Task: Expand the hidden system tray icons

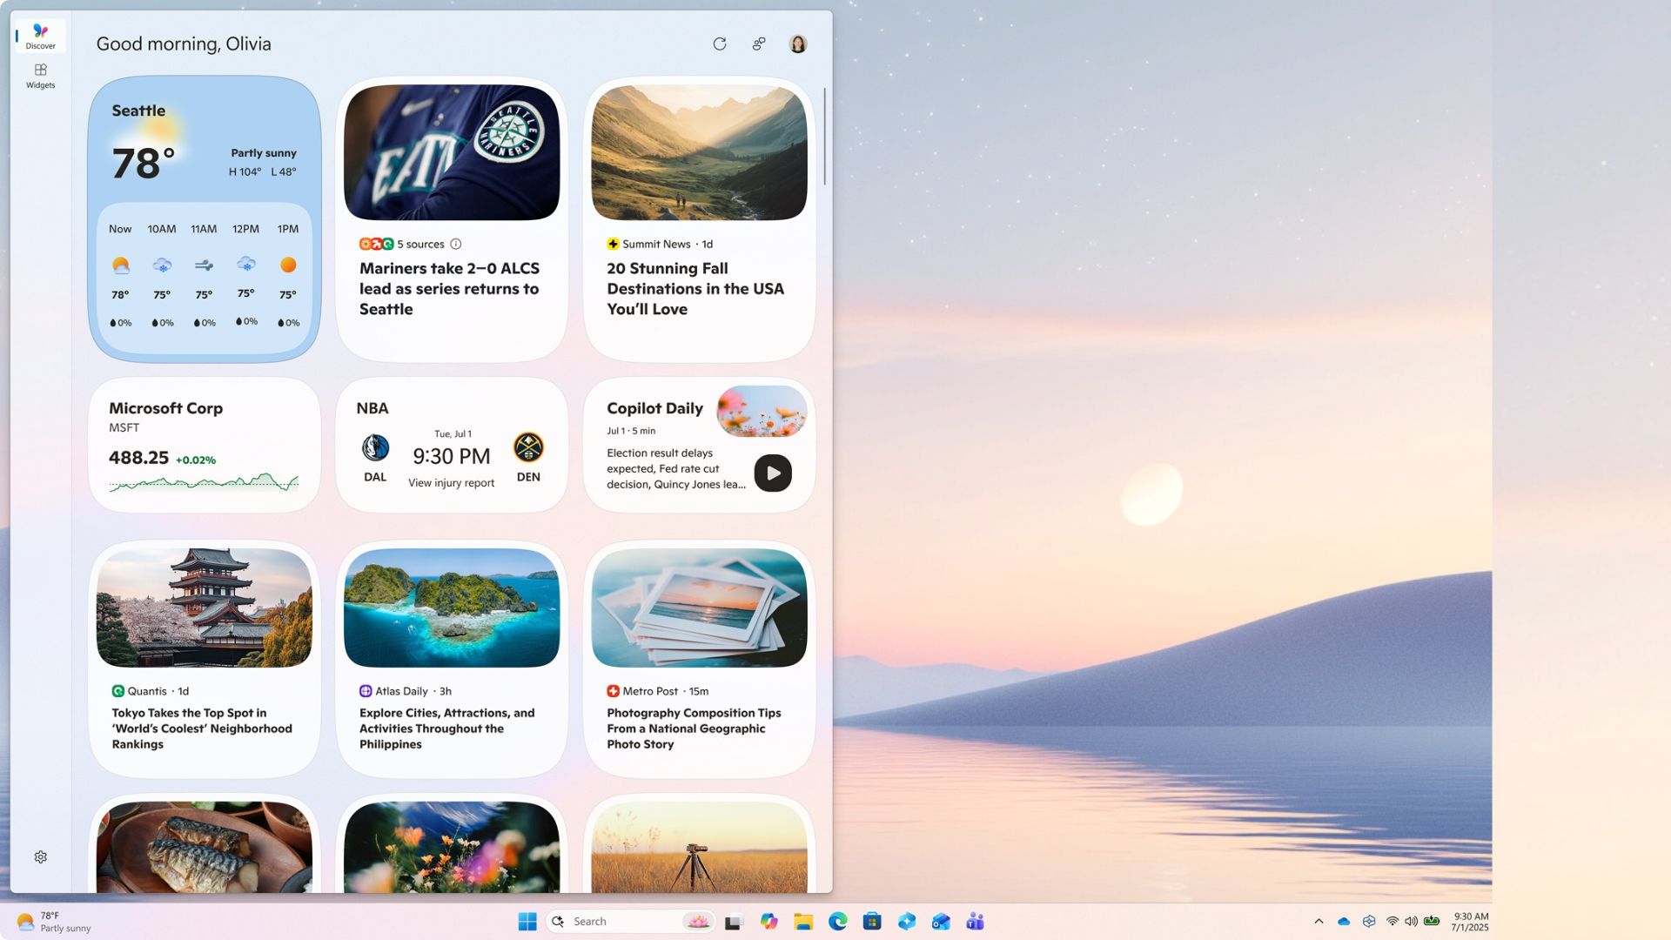Action: (1319, 922)
